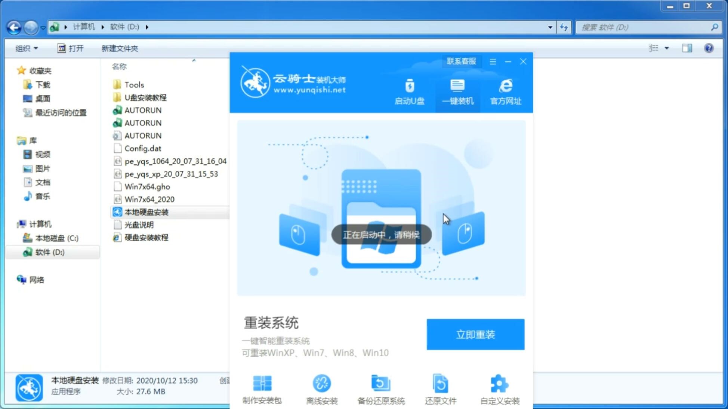Click the 立即重装 (Reinstall Now) button
Viewport: 728px width, 409px height.
[475, 334]
